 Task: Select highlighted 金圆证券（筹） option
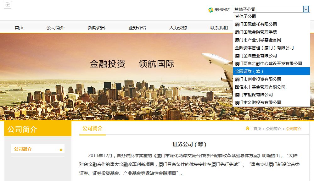tap(271, 71)
